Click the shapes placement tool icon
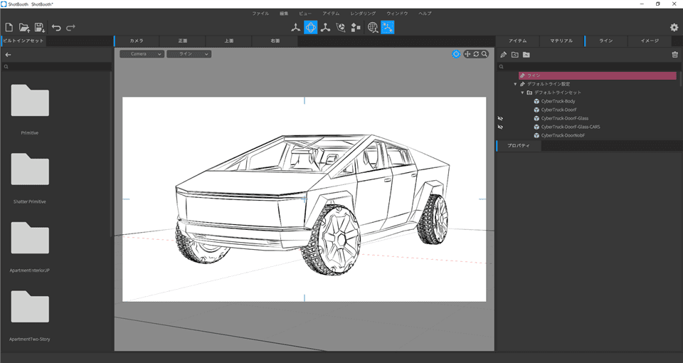This screenshot has height=363, width=683. coord(356,28)
